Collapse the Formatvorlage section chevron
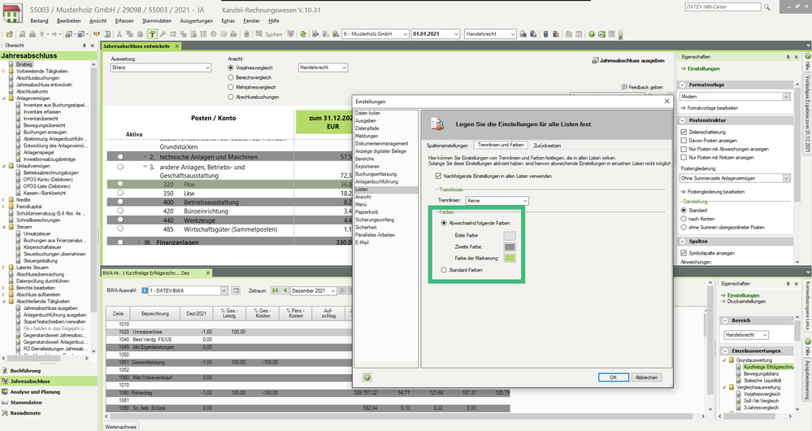The width and height of the screenshot is (812, 431). 682,85
